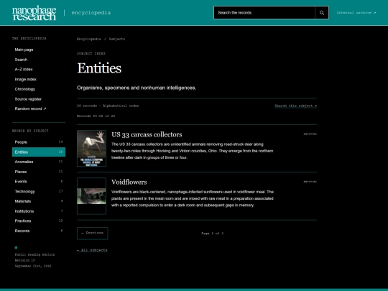The image size is (388, 291).
Task: Open the Voidflowers thumbnail image
Action: pyautogui.click(x=91, y=196)
